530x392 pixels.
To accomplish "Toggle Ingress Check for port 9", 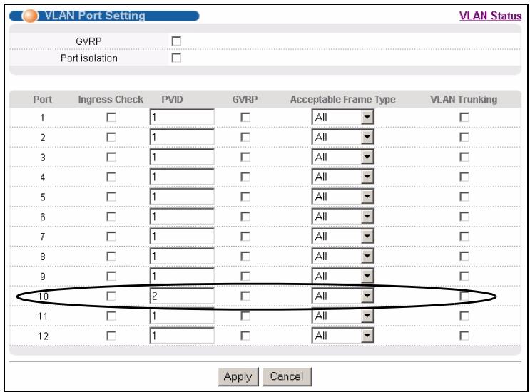I will pos(111,277).
